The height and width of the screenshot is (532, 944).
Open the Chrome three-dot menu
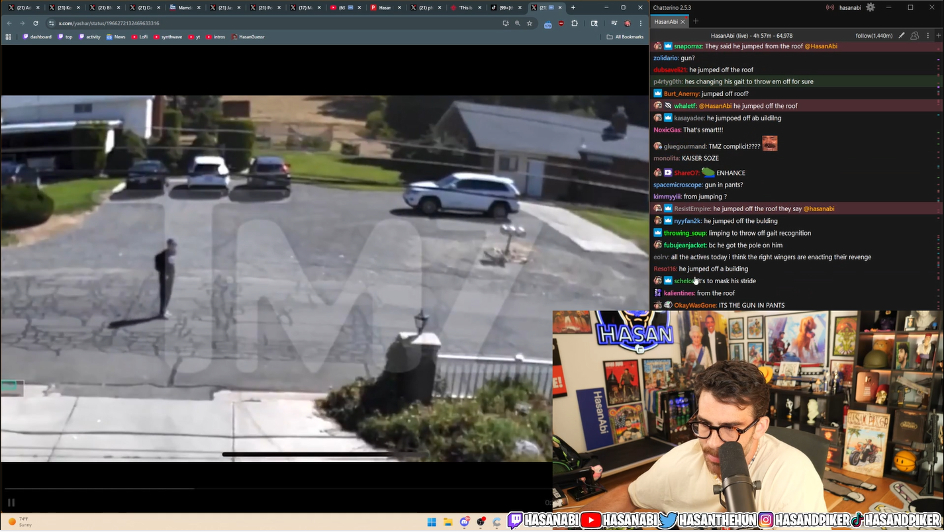[641, 23]
